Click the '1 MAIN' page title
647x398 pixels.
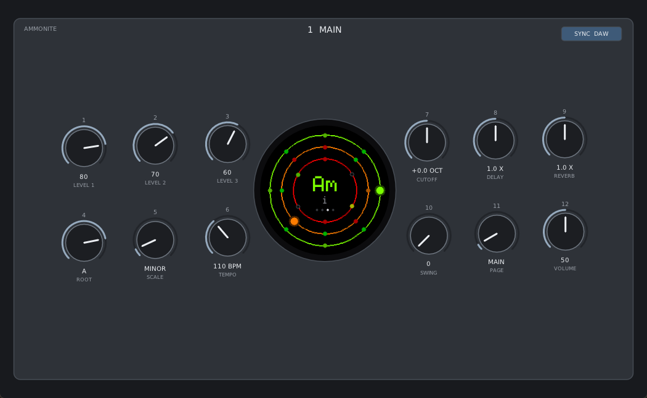325,30
